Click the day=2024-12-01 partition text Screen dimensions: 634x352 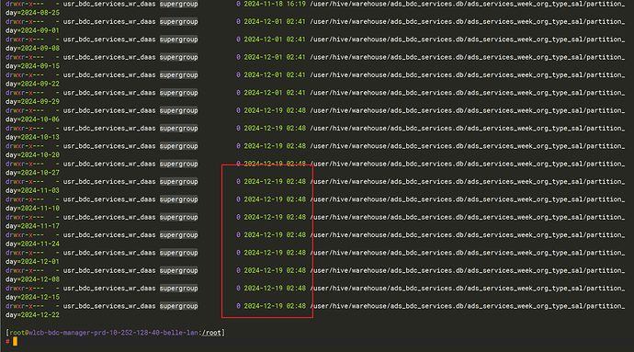coord(32,262)
